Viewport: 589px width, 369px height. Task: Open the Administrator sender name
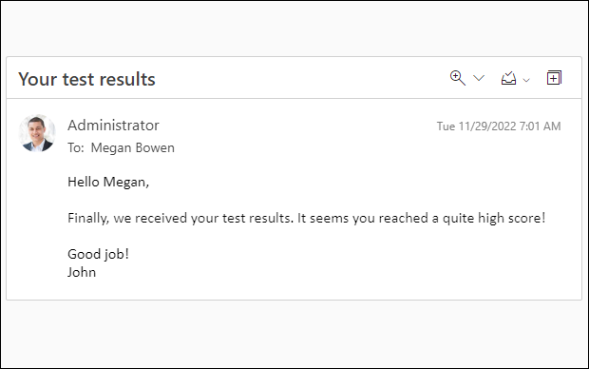click(x=113, y=126)
